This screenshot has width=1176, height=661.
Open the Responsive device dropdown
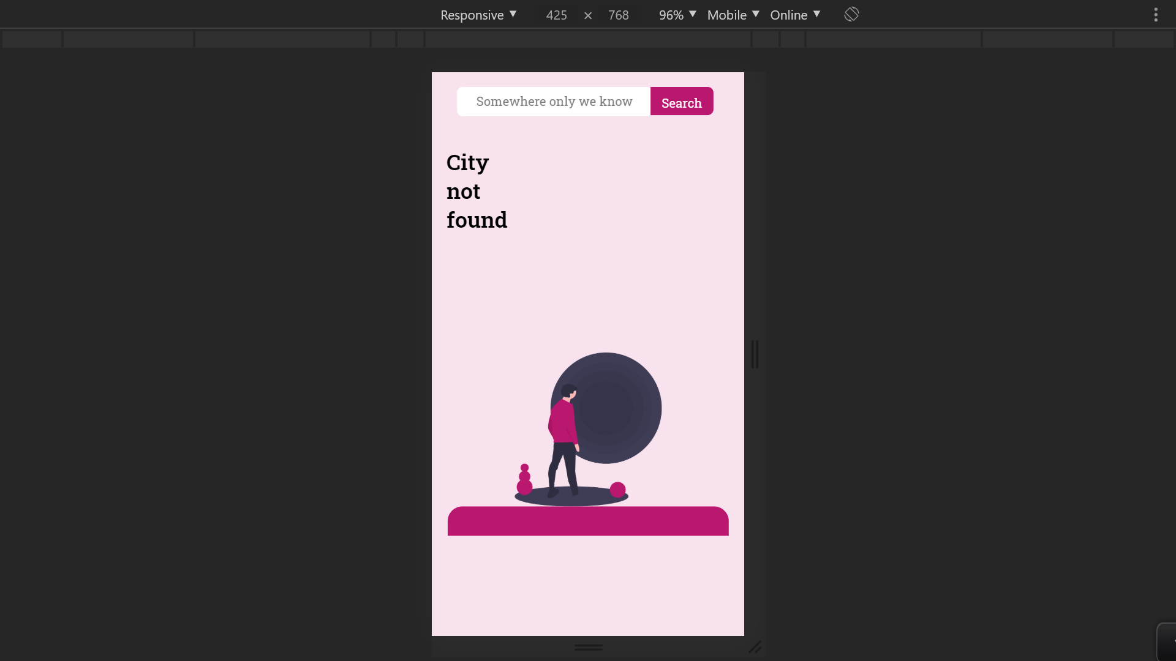coord(478,15)
